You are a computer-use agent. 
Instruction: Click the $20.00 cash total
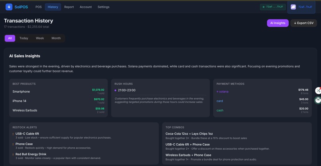pyautogui.click(x=304, y=109)
